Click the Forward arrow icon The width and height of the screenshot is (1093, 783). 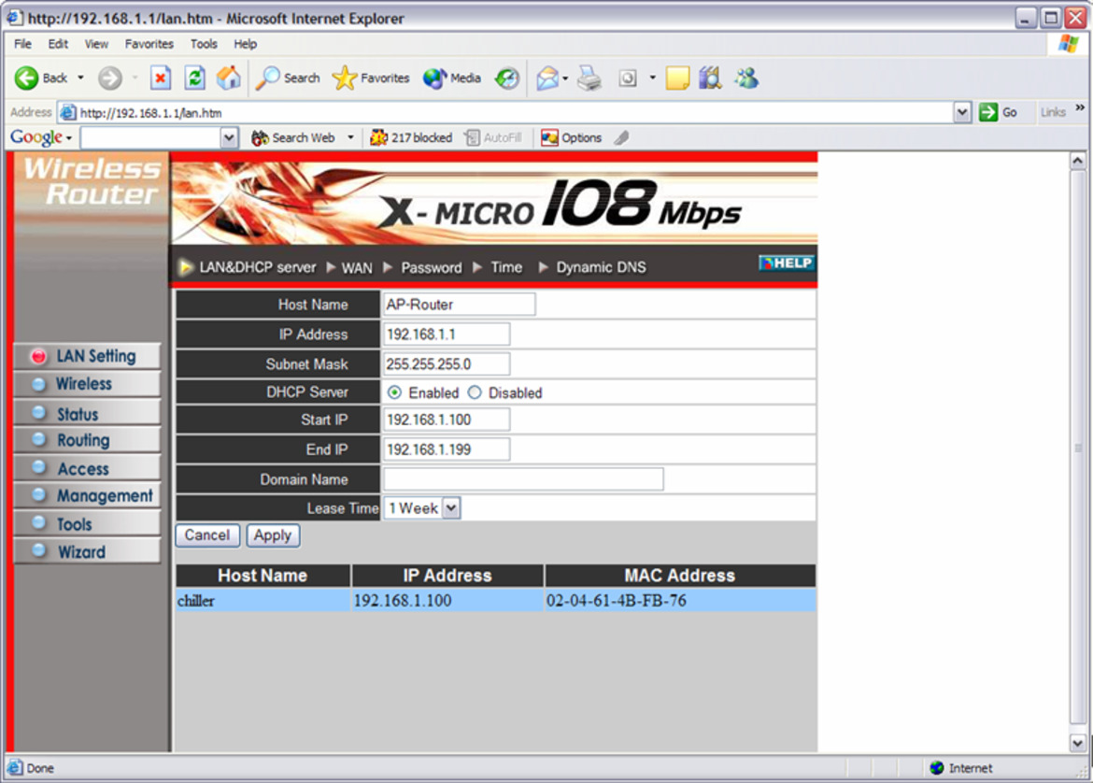pyautogui.click(x=109, y=78)
